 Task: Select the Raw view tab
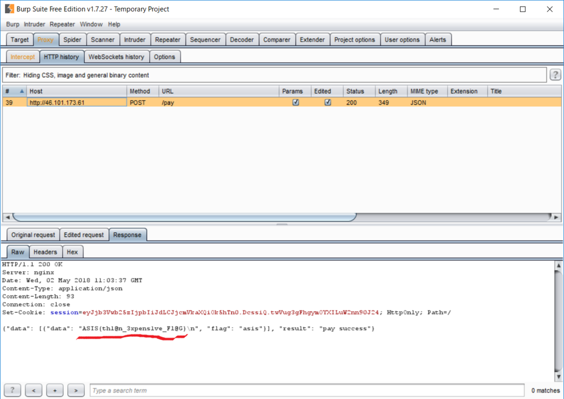(x=18, y=252)
